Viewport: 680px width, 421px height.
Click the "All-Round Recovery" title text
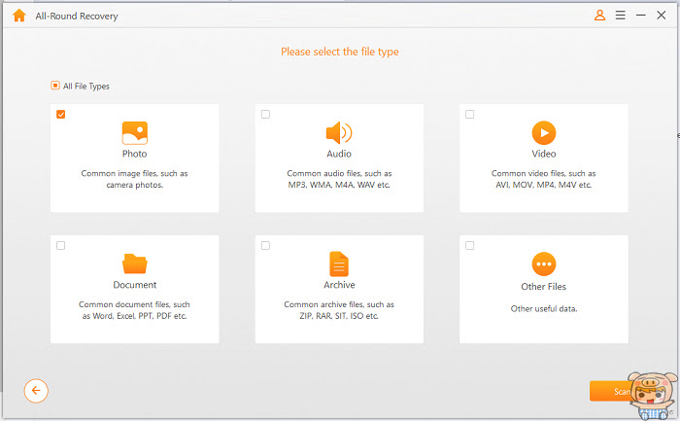point(77,17)
